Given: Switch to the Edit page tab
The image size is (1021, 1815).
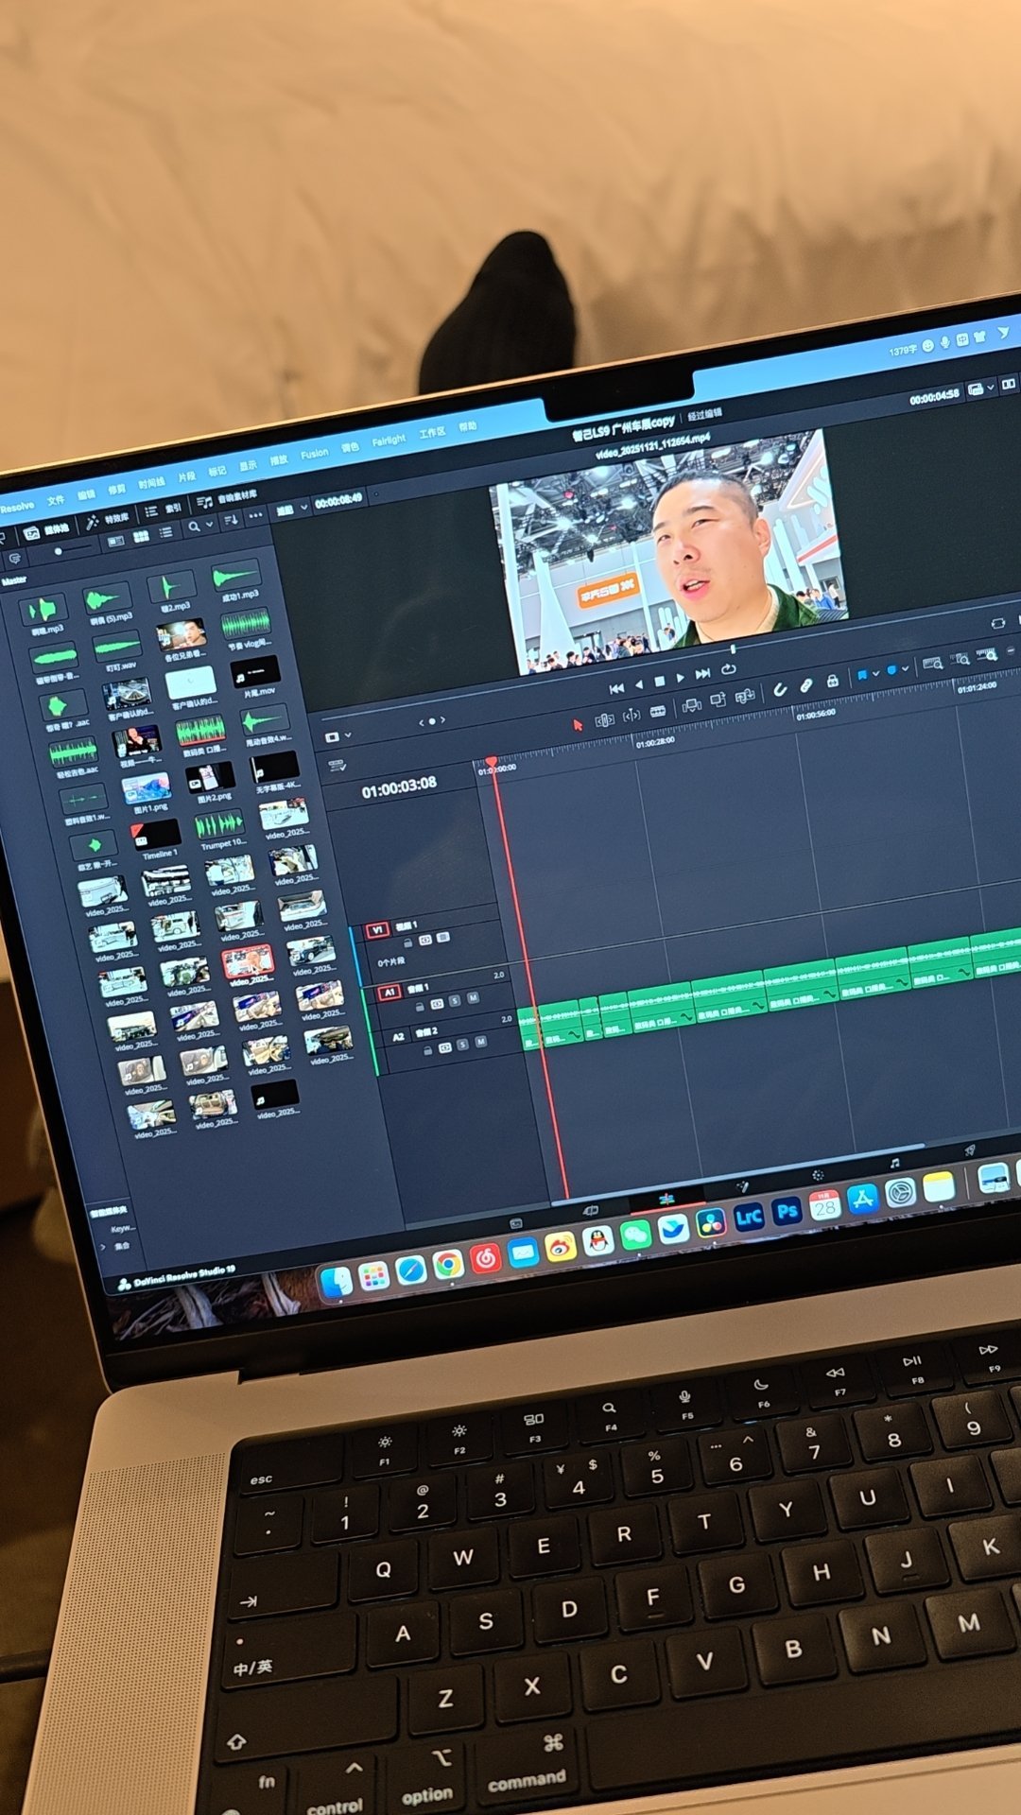Looking at the screenshot, I should pyautogui.click(x=666, y=1199).
